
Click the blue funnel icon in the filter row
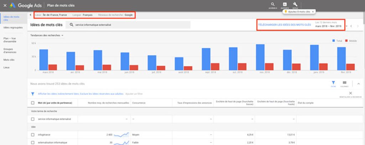[33, 94]
